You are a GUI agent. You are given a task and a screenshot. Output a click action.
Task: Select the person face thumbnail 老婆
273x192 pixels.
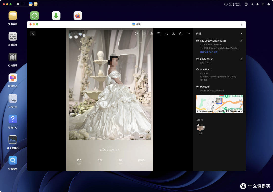200,128
